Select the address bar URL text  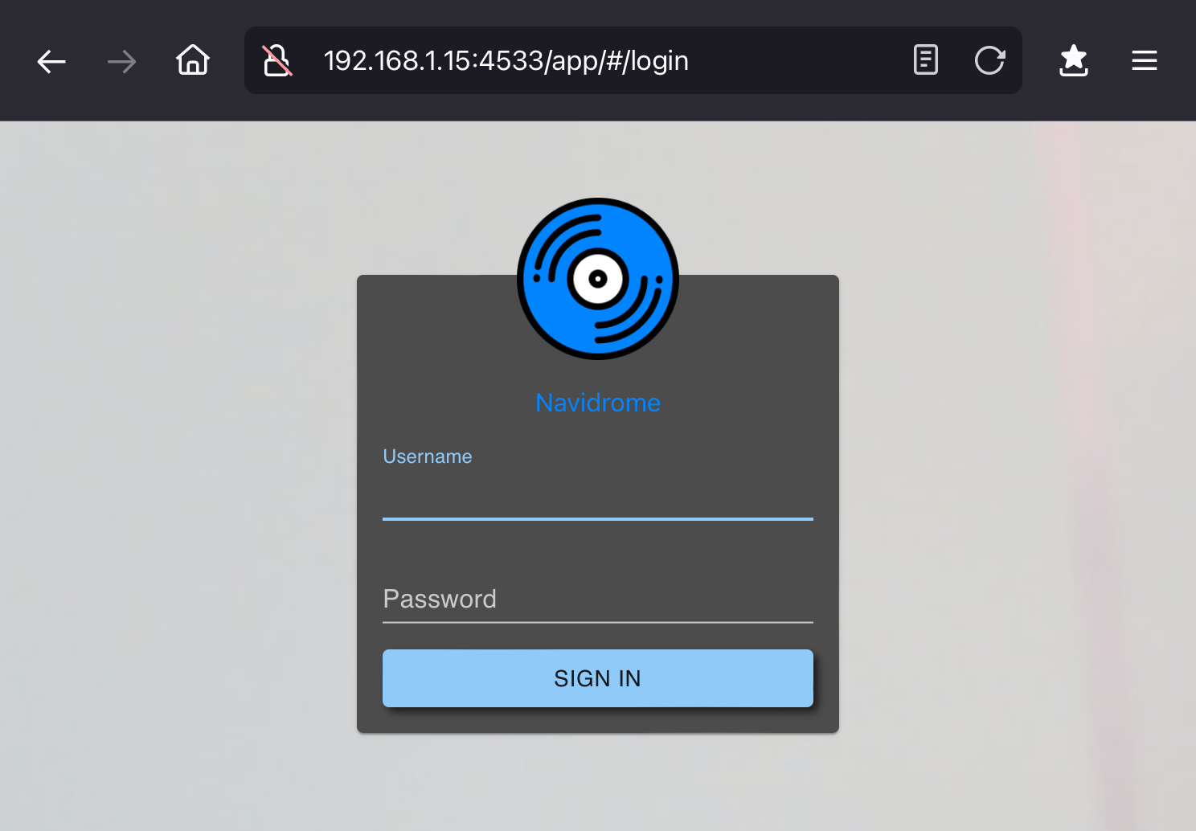click(x=506, y=61)
